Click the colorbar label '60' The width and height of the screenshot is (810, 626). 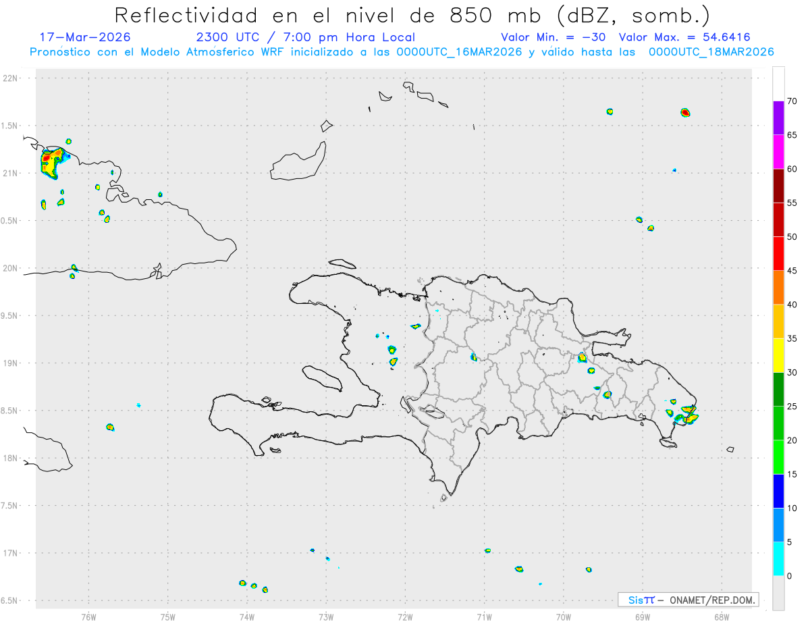(x=792, y=169)
